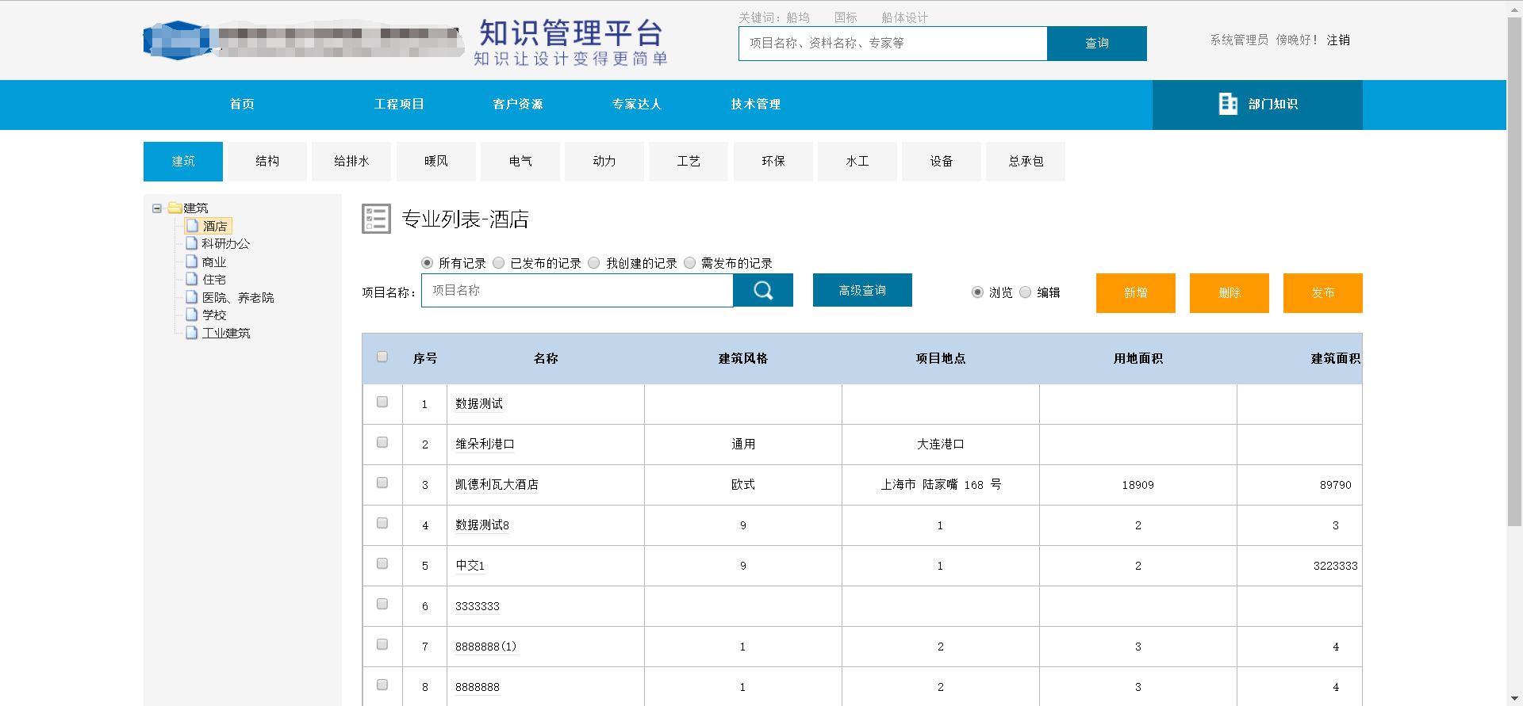
Task: Click the orange 新增 button
Action: 1136,292
